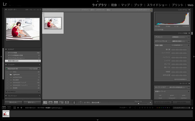The width and height of the screenshot is (195, 121).
Task: Open the プリセット dropdown
Action: pyautogui.click(x=179, y=37)
